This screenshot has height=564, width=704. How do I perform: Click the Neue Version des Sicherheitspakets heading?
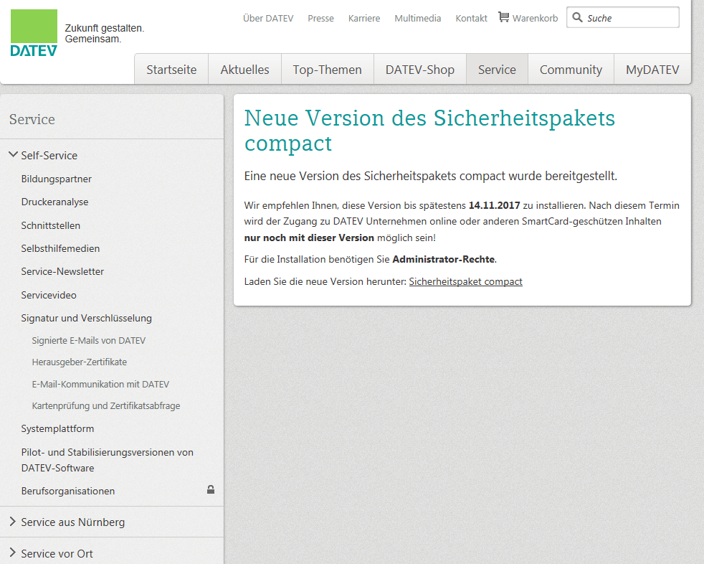[x=429, y=131]
